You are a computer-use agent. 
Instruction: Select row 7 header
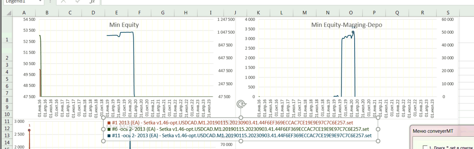[x=7, y=93]
